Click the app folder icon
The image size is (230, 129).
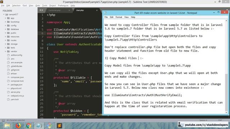coord(8,18)
